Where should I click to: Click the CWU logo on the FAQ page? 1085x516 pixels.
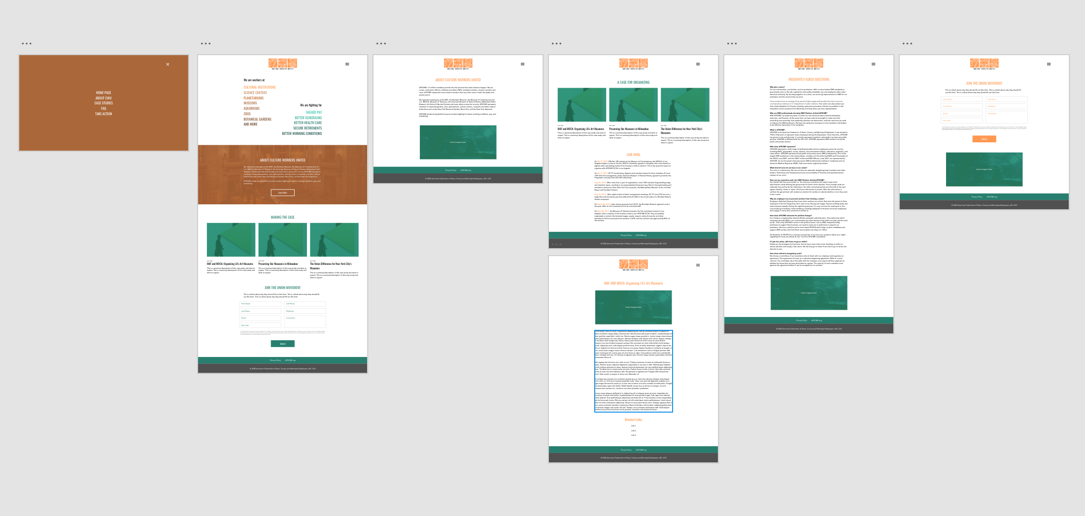click(x=808, y=63)
